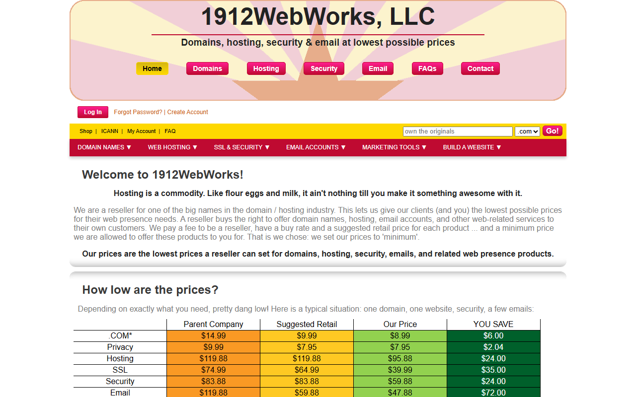Viewport: 636px width, 397px height.
Task: Click the $74.99 SSL parent price cell
Action: point(213,370)
